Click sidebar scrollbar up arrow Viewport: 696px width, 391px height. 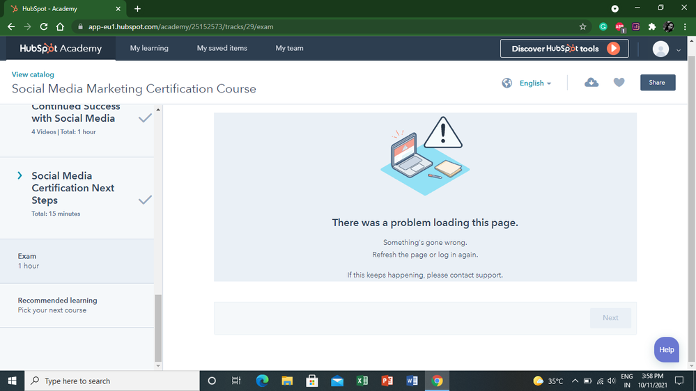point(158,109)
